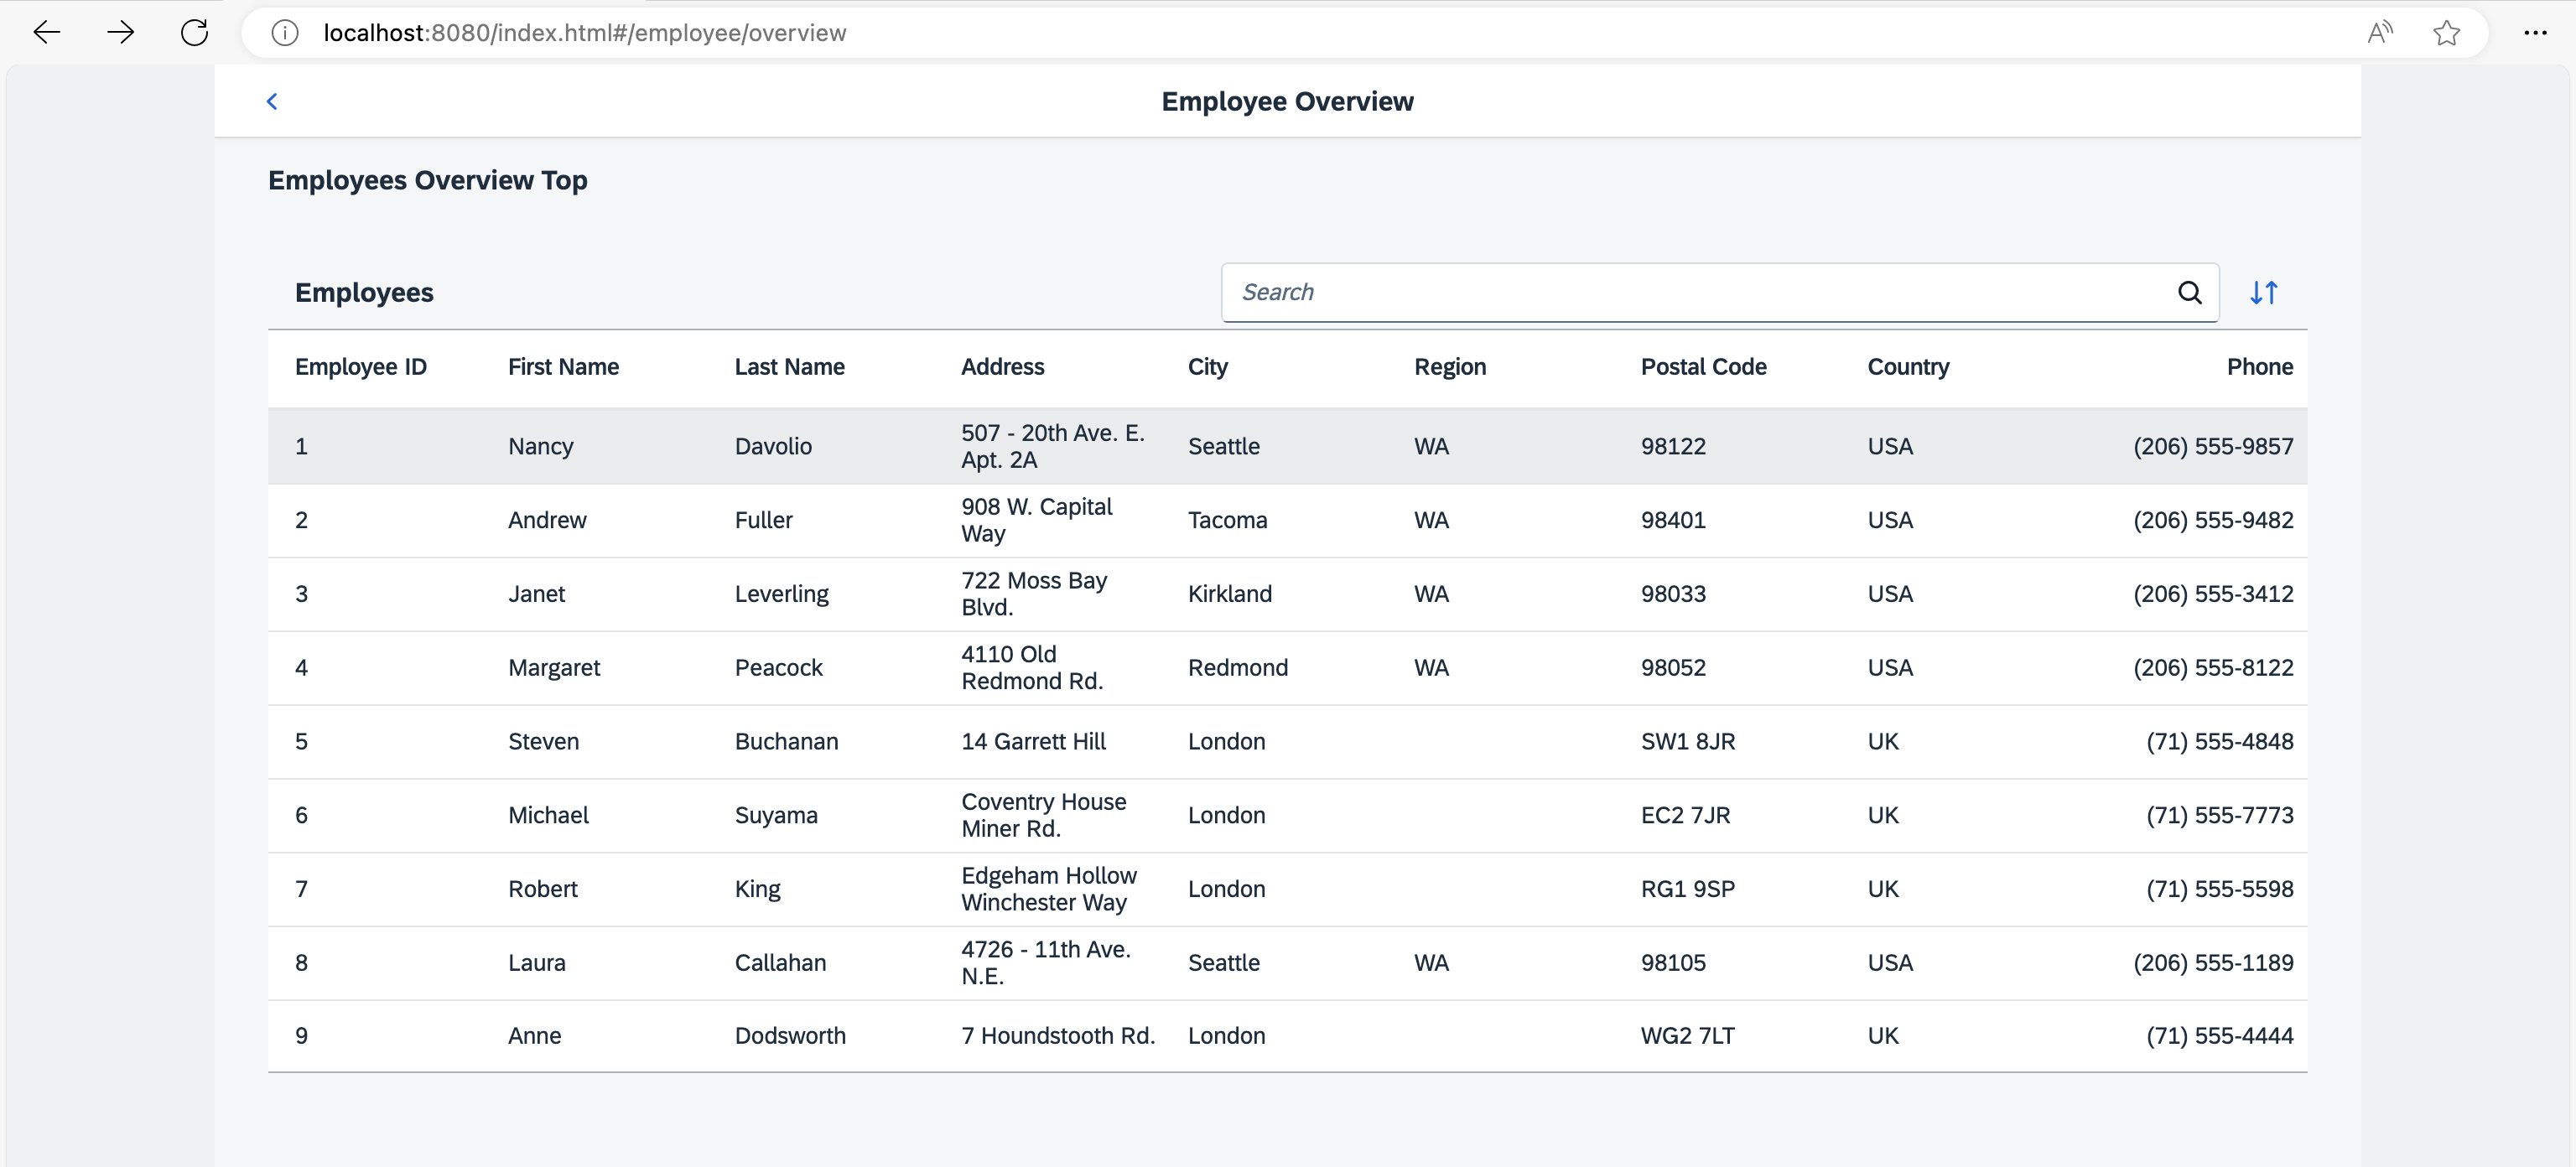
Task: Click the browser forward arrow
Action: pyautogui.click(x=121, y=33)
